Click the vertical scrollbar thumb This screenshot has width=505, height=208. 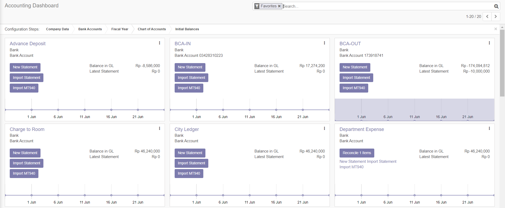502,63
